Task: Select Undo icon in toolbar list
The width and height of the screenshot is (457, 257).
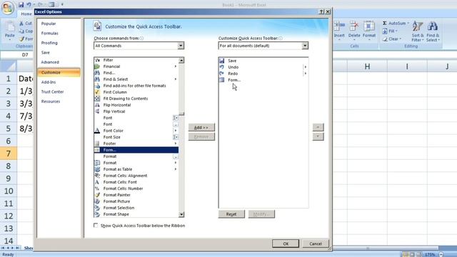Action: tap(222, 67)
